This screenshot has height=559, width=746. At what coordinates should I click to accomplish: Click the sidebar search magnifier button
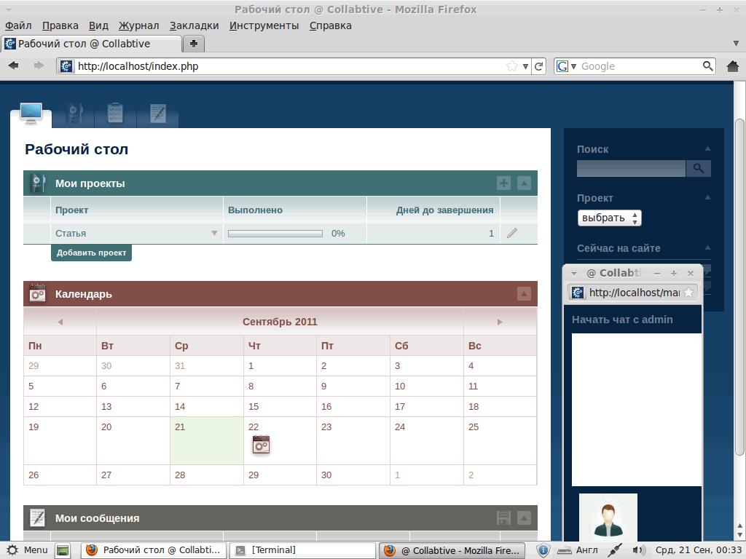point(698,168)
